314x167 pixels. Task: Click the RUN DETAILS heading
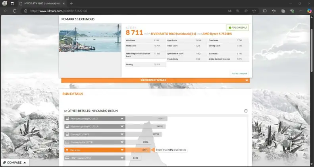point(73,94)
